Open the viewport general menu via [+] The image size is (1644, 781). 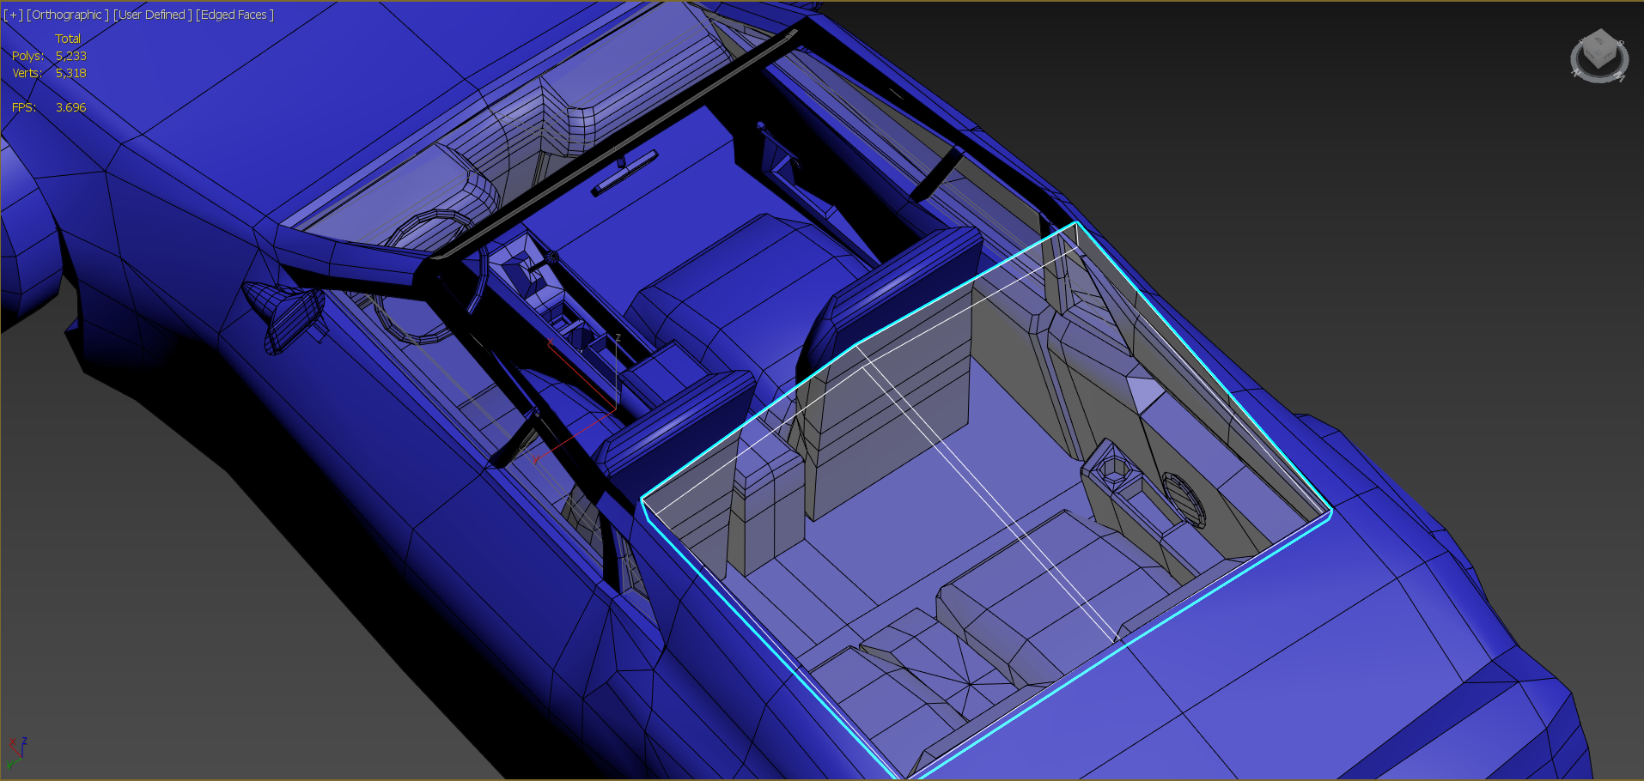(x=12, y=14)
